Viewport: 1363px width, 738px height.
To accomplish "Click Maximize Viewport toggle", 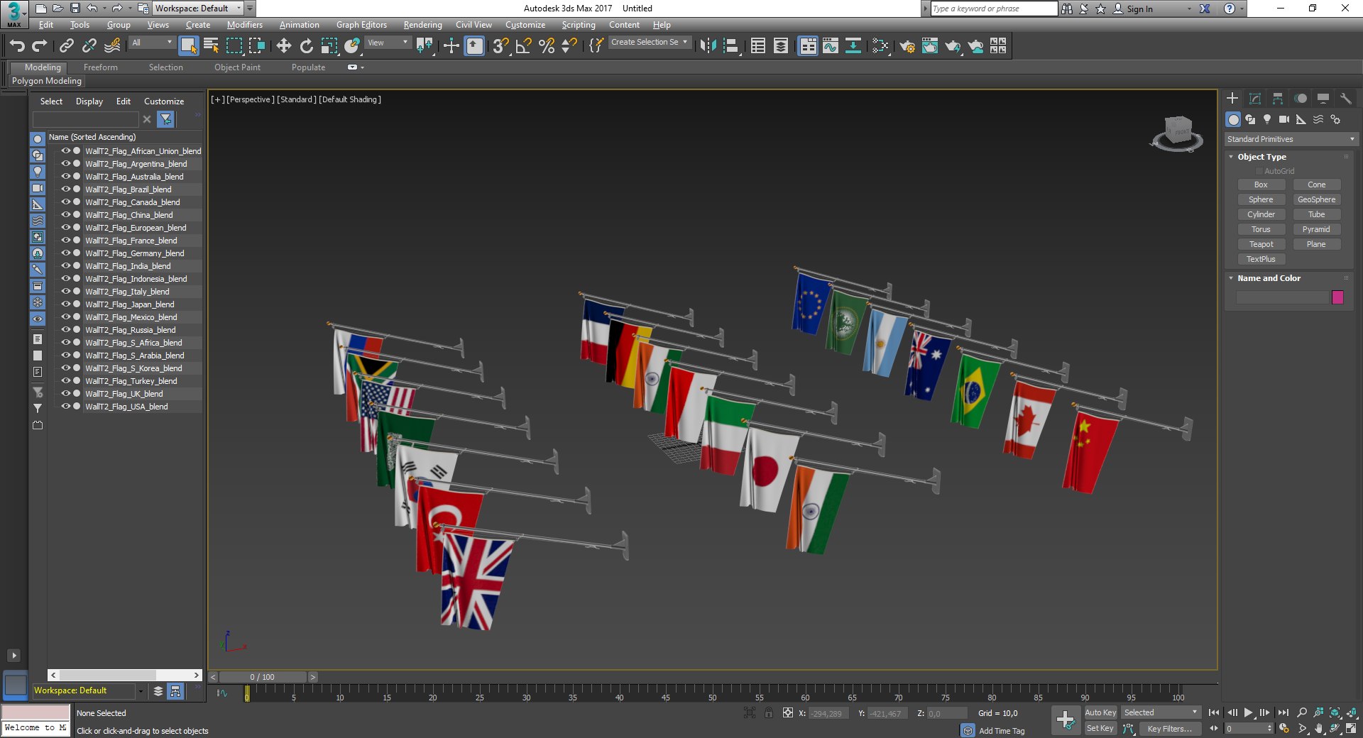I will coord(1352,728).
